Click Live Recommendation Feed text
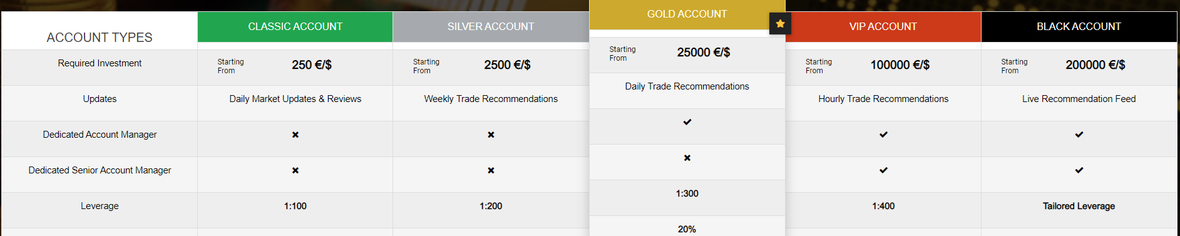The height and width of the screenshot is (236, 1180). click(1079, 99)
